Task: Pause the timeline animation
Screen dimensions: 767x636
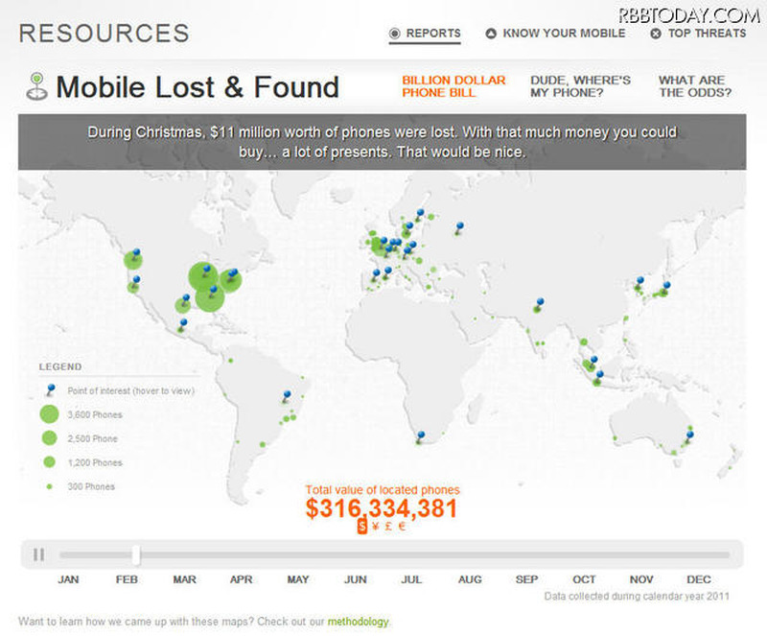Action: [39, 554]
